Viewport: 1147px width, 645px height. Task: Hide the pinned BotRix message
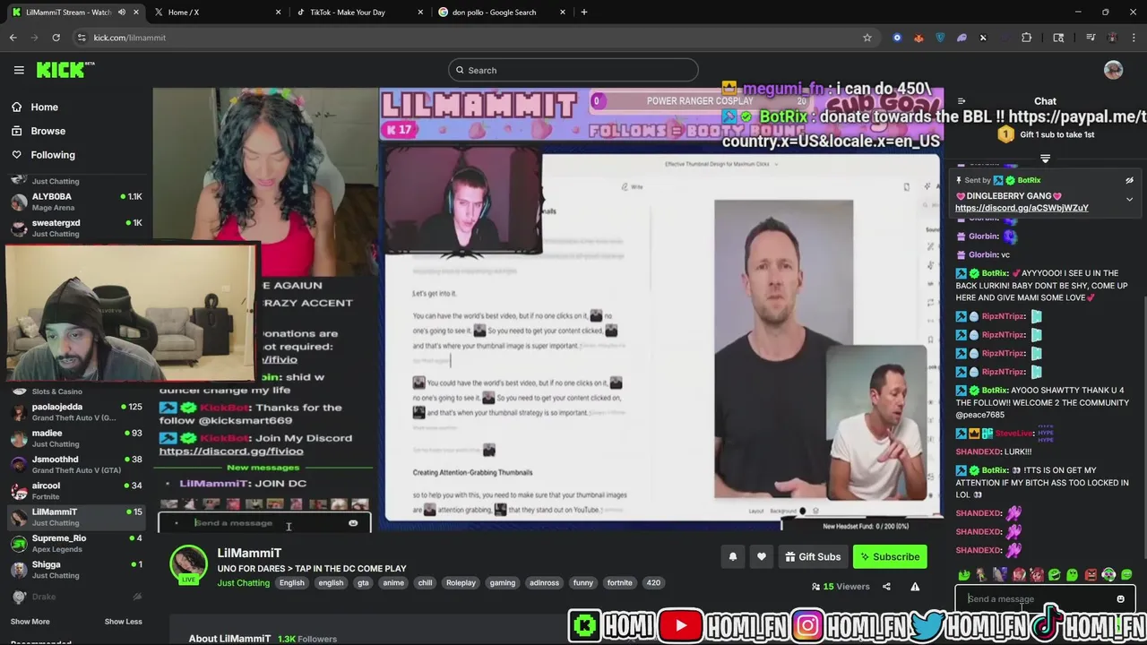tap(1129, 180)
